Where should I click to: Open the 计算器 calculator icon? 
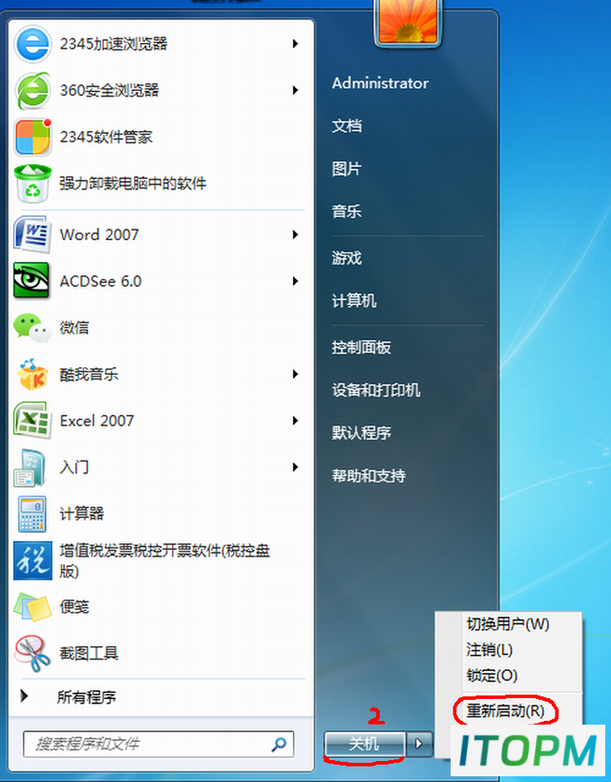(x=32, y=513)
